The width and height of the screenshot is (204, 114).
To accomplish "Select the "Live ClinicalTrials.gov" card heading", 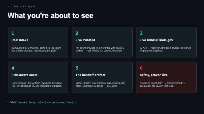I will [156, 40].
